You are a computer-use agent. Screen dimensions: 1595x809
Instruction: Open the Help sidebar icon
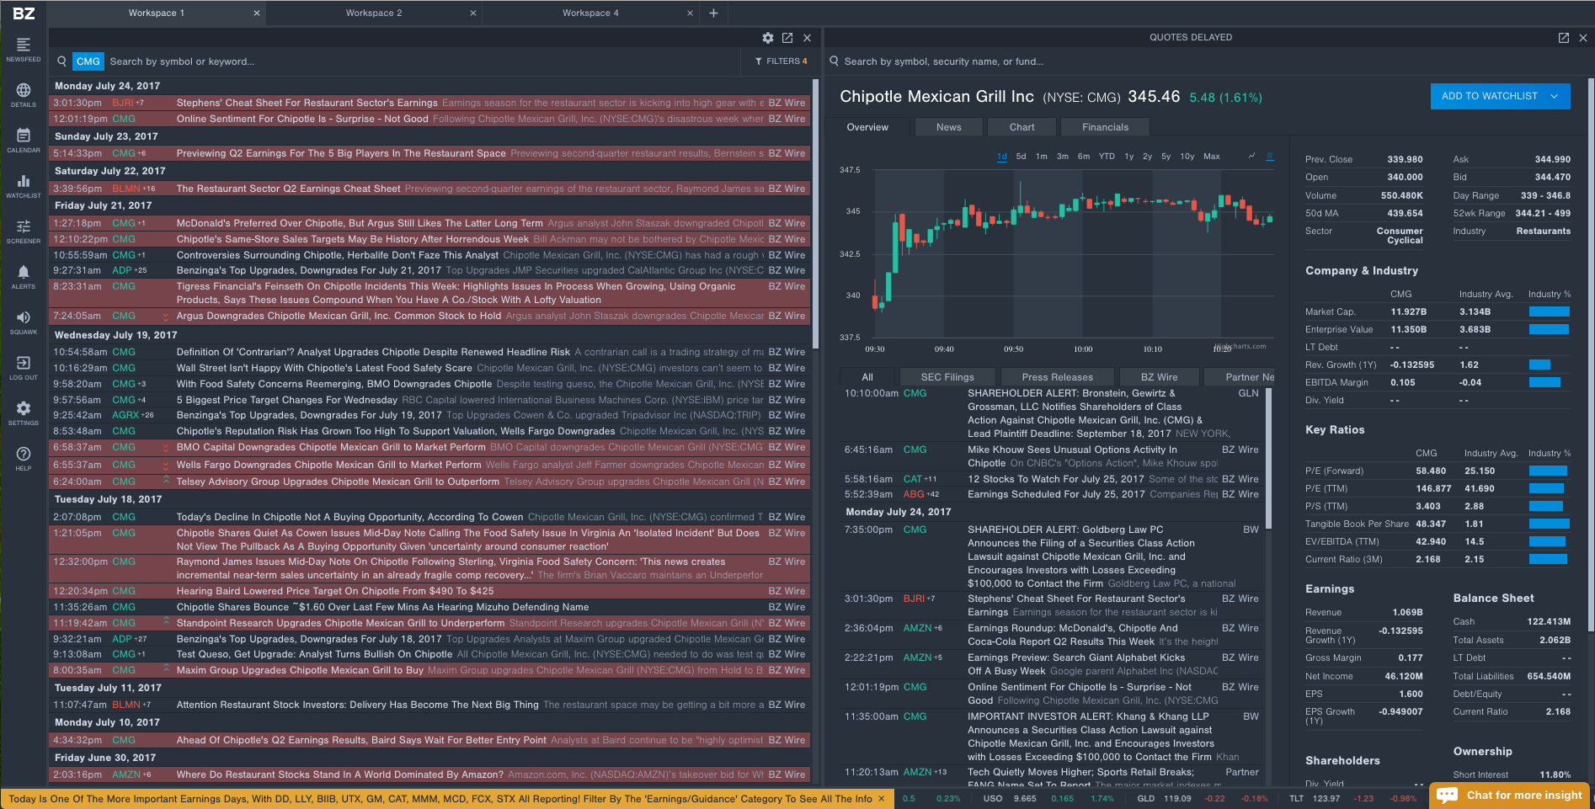[24, 458]
